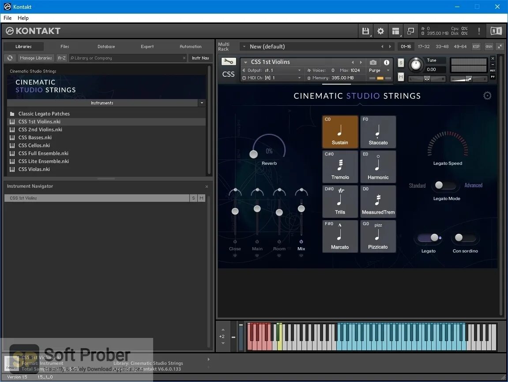
Task: Toggle the Legato switch
Action: (429, 238)
